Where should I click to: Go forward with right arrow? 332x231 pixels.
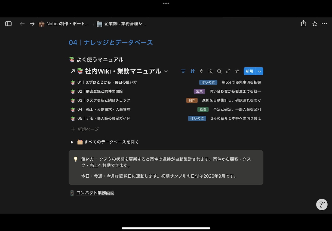[x=32, y=24]
